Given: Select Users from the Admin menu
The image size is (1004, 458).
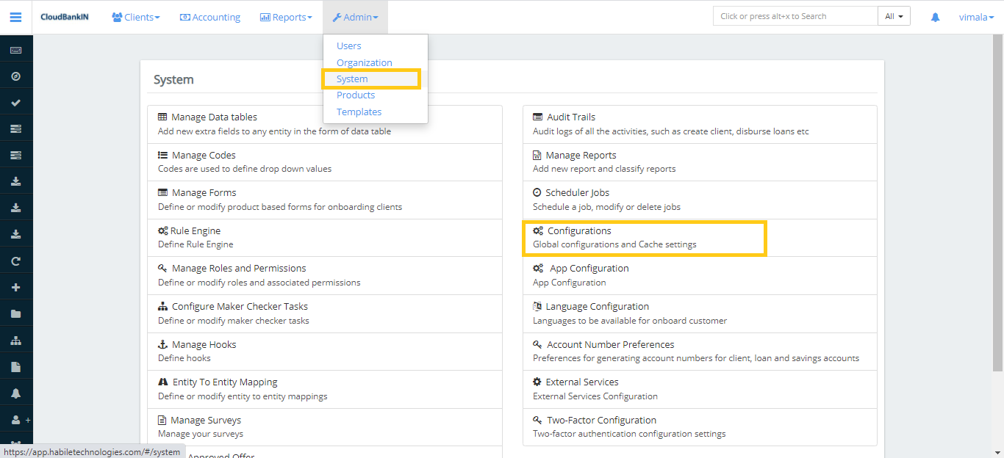Looking at the screenshot, I should click(348, 46).
